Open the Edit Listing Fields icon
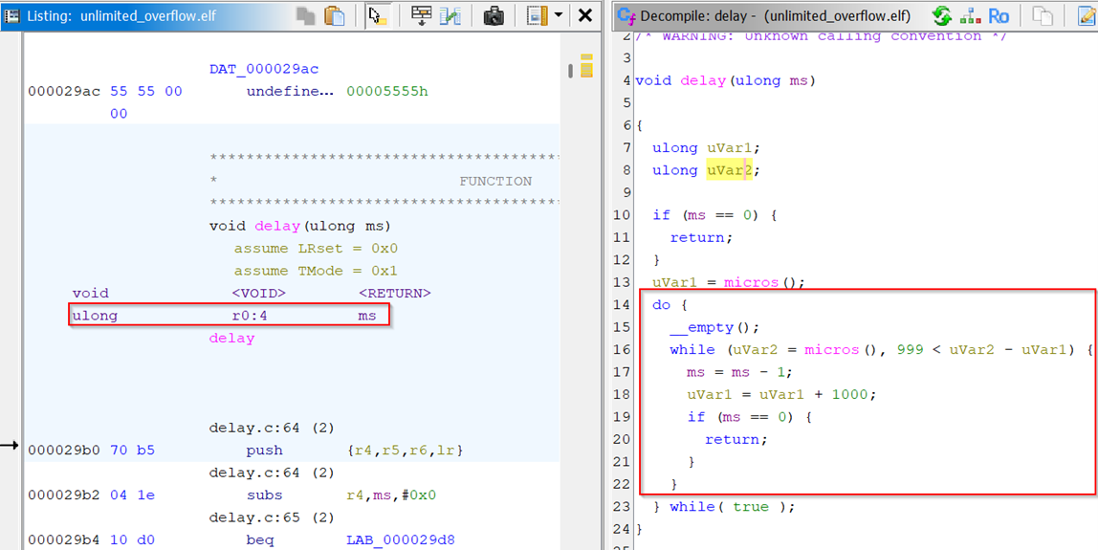This screenshot has width=1098, height=550. point(421,16)
